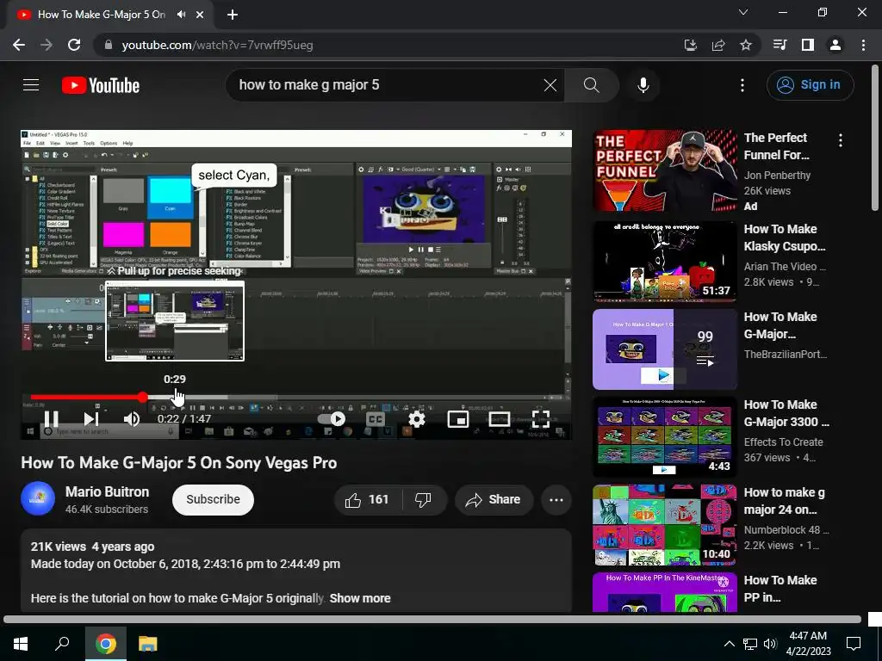Open Windows Start menu
Screen dimensions: 882x661
21,644
